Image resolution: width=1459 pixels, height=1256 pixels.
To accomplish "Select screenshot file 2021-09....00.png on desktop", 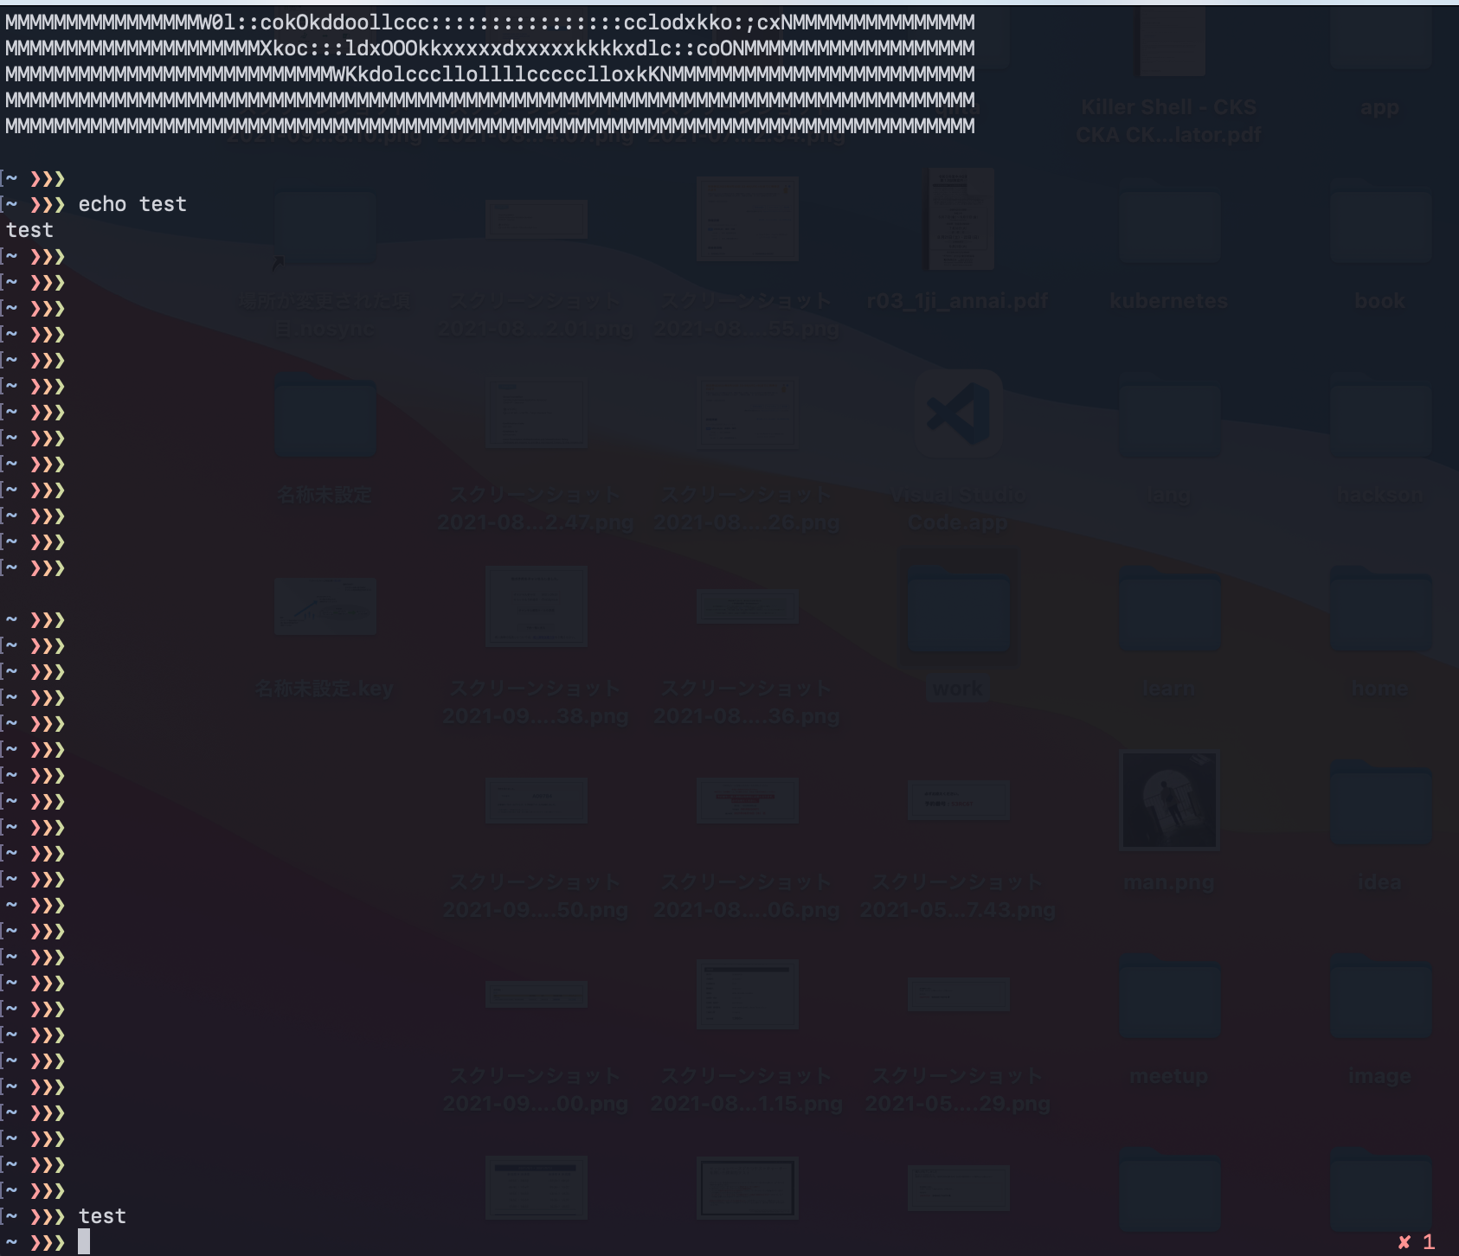I will tap(537, 994).
